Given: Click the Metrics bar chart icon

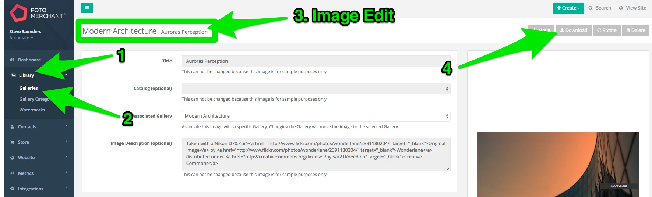Looking at the screenshot, I should (12, 173).
